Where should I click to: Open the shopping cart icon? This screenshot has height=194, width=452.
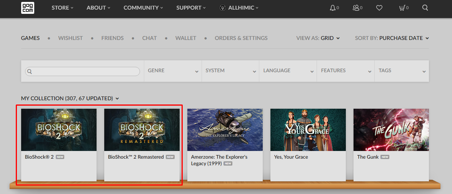(x=402, y=8)
